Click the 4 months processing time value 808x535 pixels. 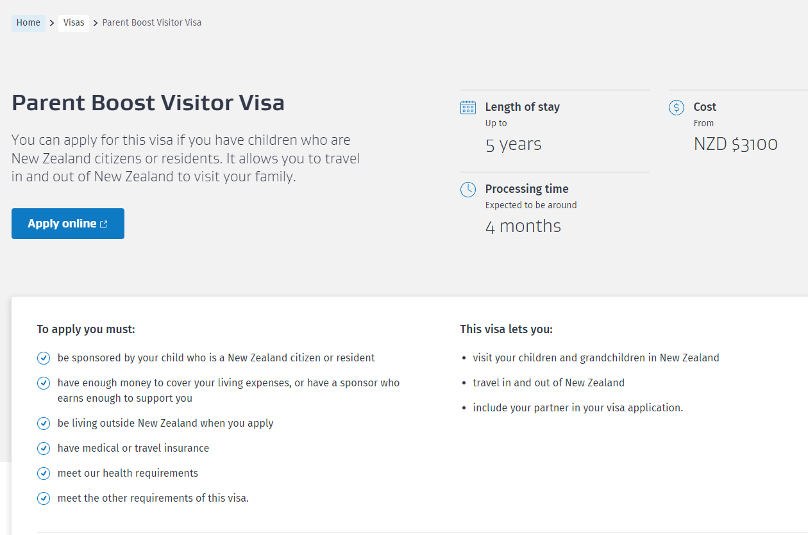[x=523, y=226]
